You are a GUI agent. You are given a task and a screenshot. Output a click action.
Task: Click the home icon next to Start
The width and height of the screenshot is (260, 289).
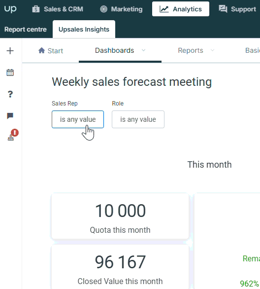tap(41, 50)
